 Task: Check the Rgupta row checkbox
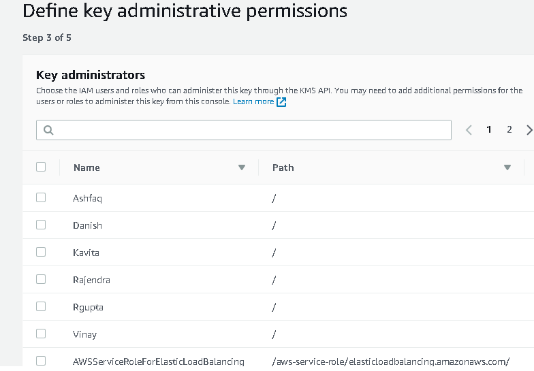point(41,306)
